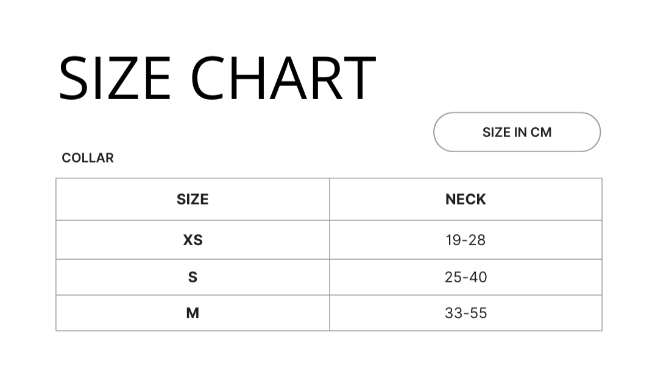
Task: Click the 33-55 neck measurement
Action: coord(466,313)
